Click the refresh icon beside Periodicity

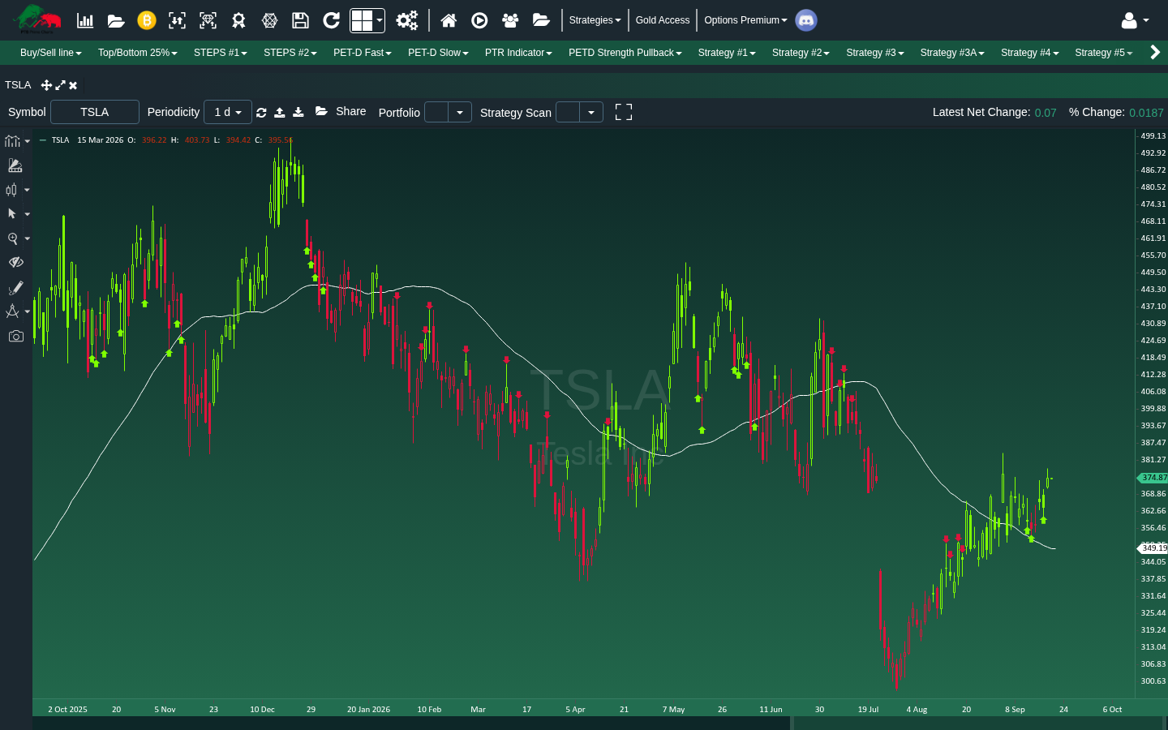coord(261,112)
